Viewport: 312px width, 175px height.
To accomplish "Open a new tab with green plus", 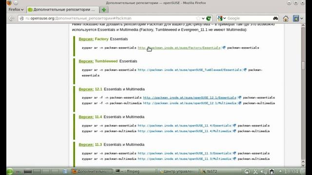I will [x=104, y=10].
